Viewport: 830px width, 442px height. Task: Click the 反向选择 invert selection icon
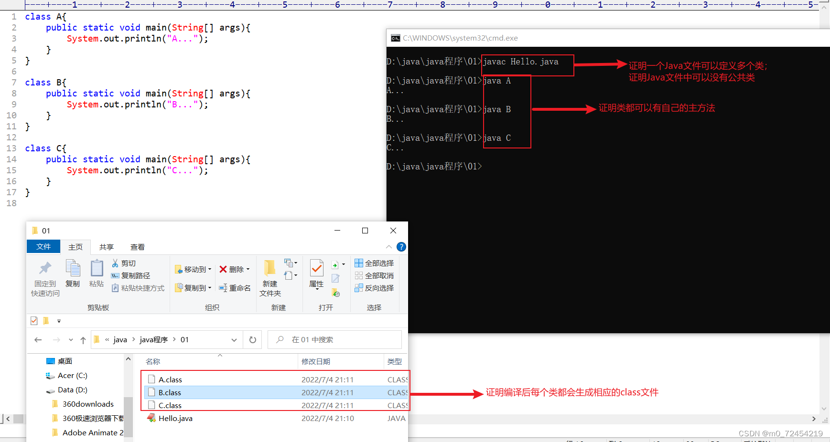(x=359, y=288)
